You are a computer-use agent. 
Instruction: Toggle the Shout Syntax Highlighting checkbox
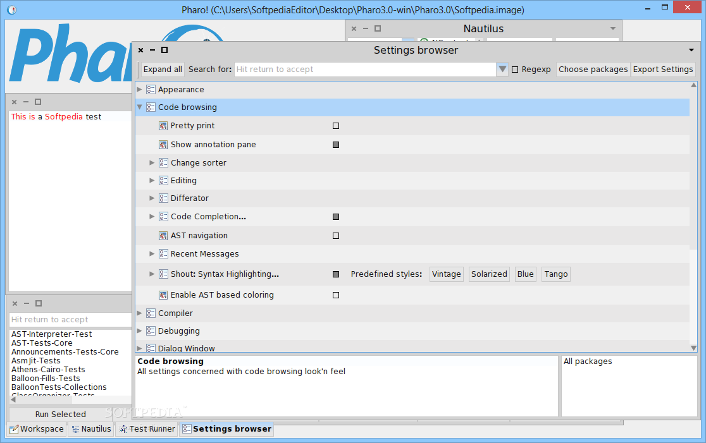(x=336, y=274)
